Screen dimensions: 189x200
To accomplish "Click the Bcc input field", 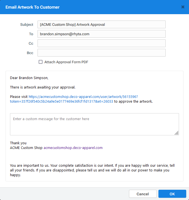I will [x=101, y=53].
